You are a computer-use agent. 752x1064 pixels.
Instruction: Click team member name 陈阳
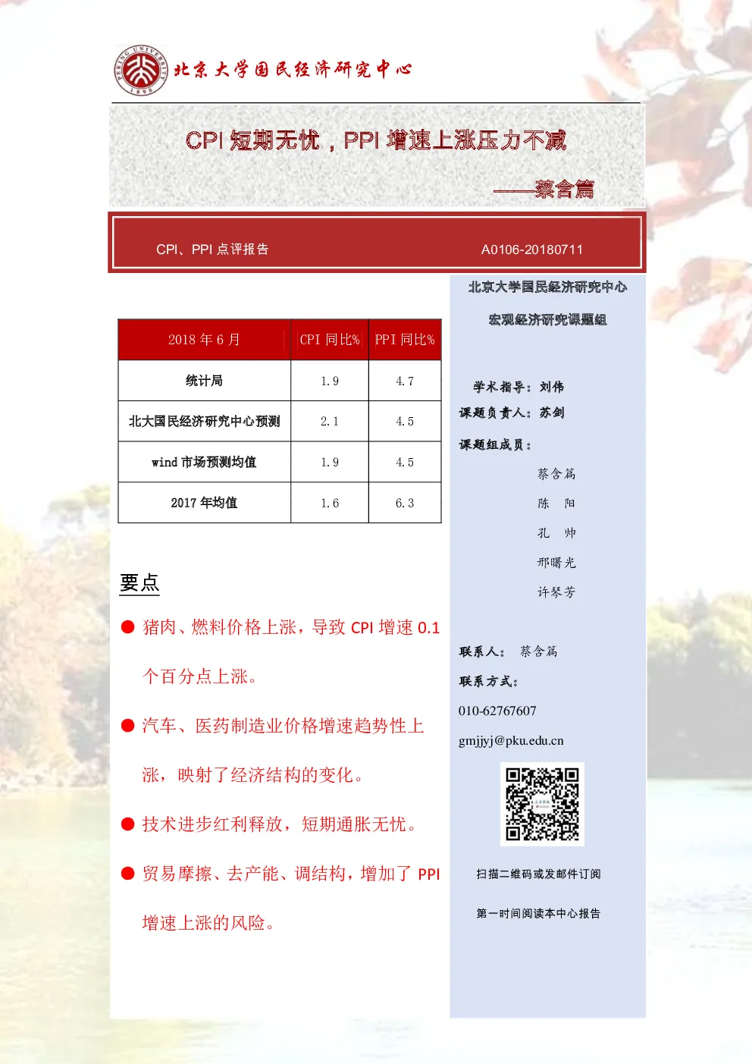click(556, 504)
